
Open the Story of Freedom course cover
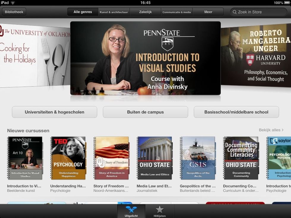pos(112,158)
